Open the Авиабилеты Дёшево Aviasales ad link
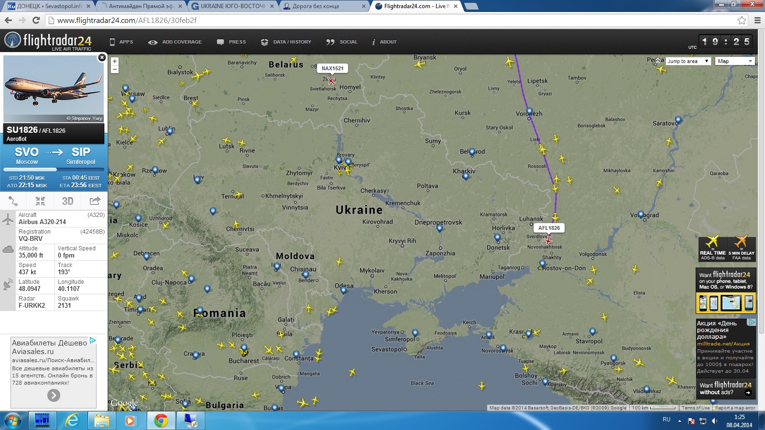Screen dimensions: 765x430 pyautogui.click(x=49, y=347)
